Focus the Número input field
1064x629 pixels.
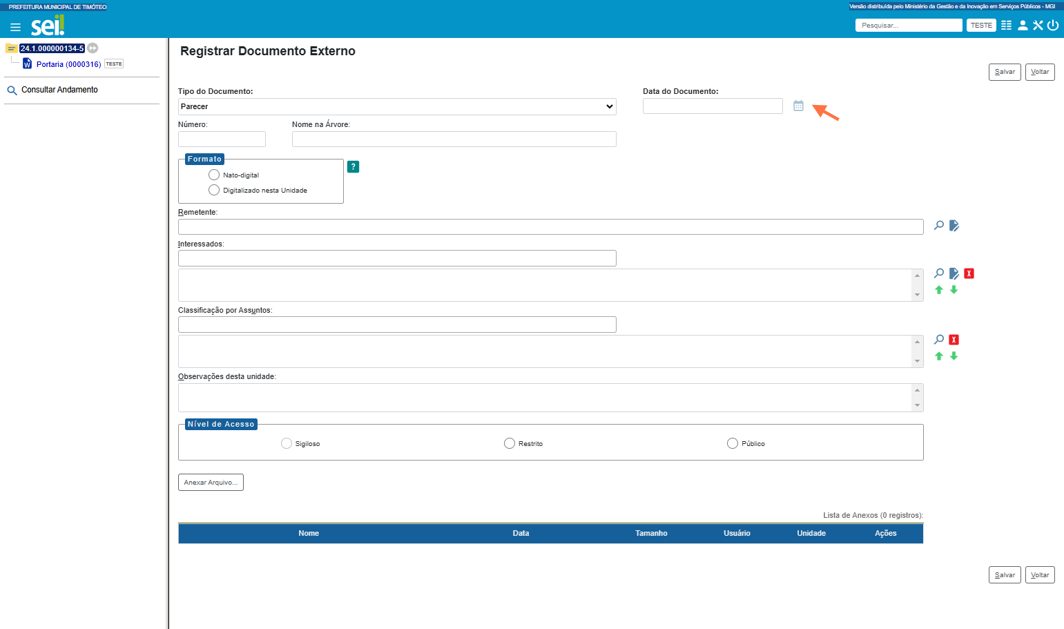coord(222,139)
